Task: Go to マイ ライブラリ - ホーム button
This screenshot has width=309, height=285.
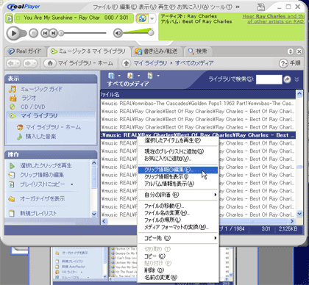Action: 79,63
